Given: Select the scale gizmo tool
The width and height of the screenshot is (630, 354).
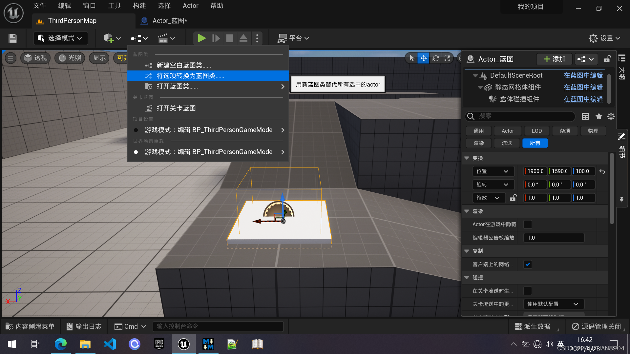Looking at the screenshot, I should pos(447,58).
